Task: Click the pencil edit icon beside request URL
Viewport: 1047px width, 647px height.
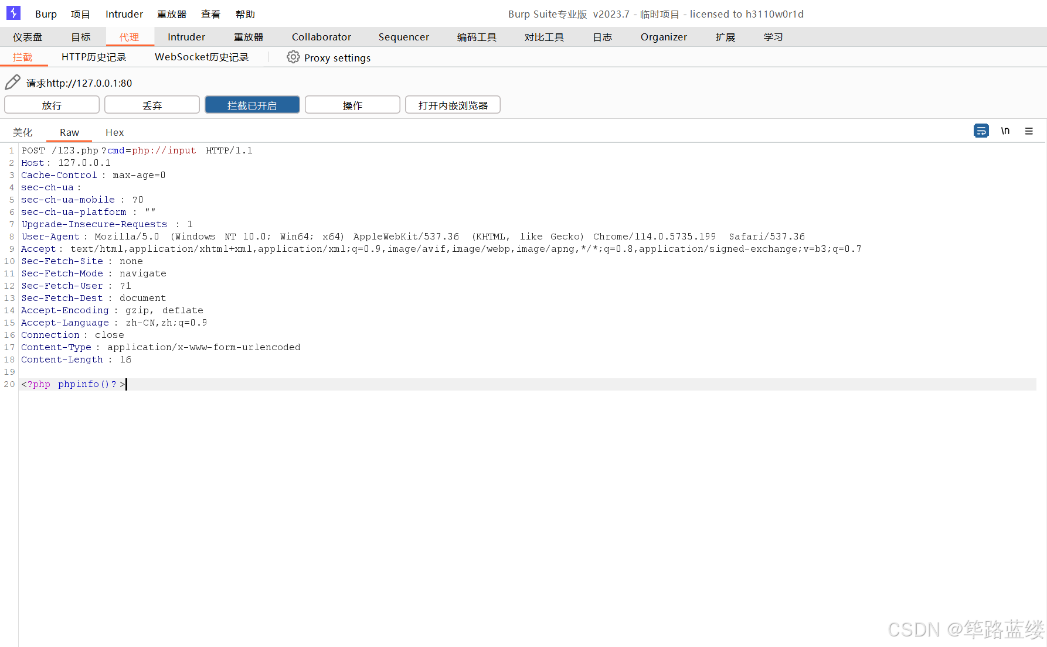Action: point(13,82)
